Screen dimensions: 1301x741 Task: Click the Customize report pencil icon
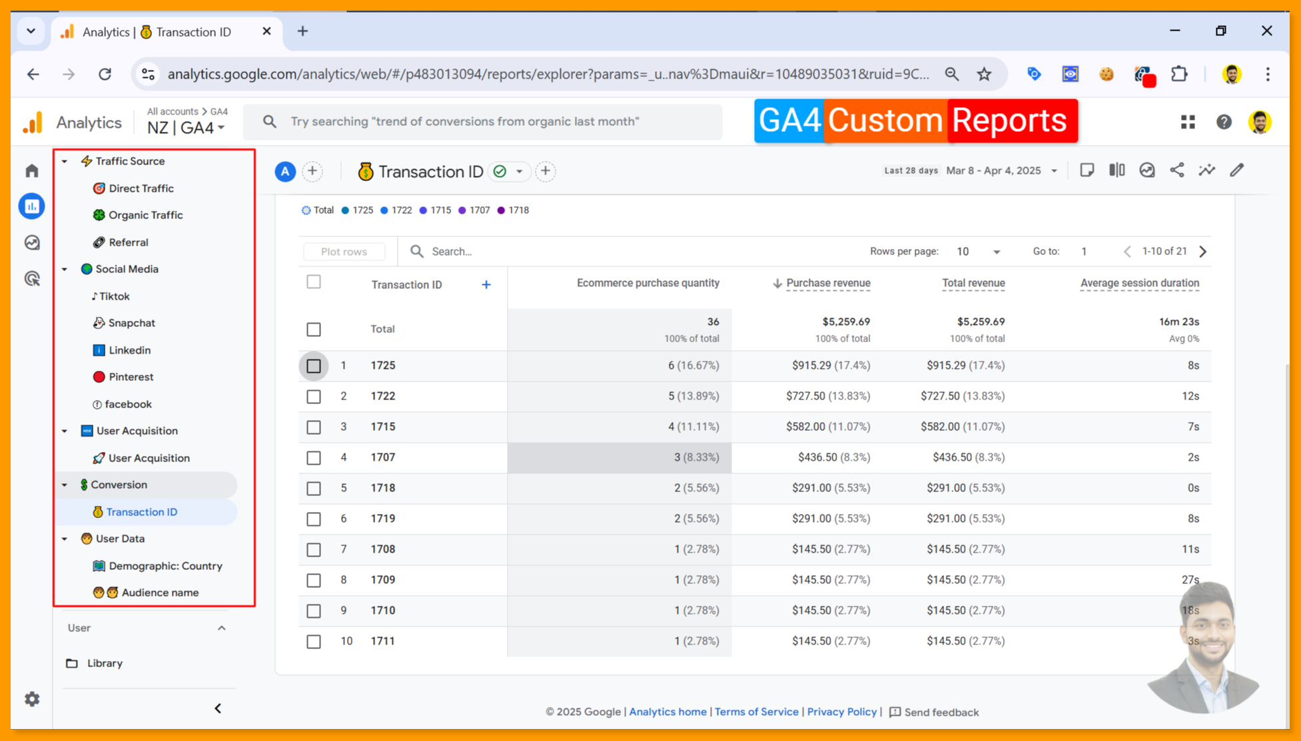1237,170
